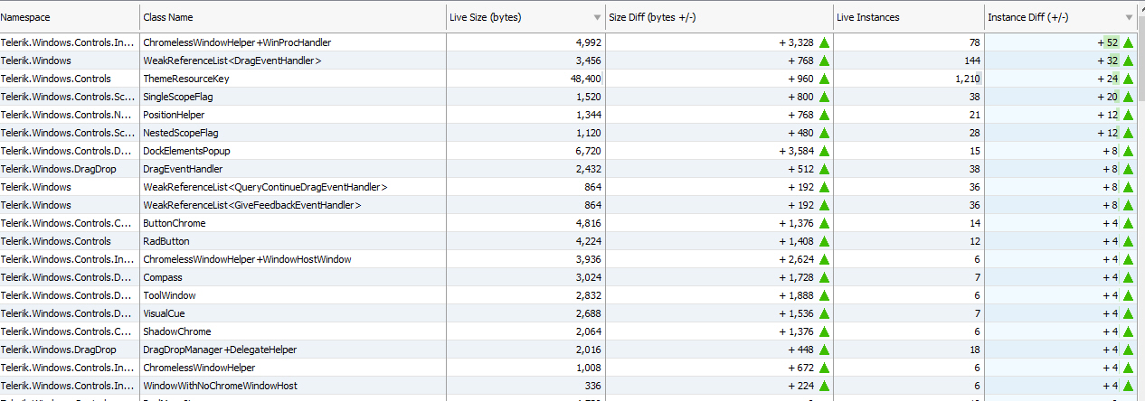
Task: Click live size value 48,400
Action: coord(587,79)
